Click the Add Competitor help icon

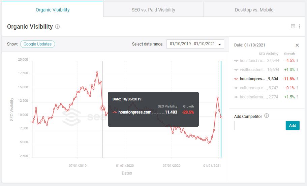[x=267, y=116]
